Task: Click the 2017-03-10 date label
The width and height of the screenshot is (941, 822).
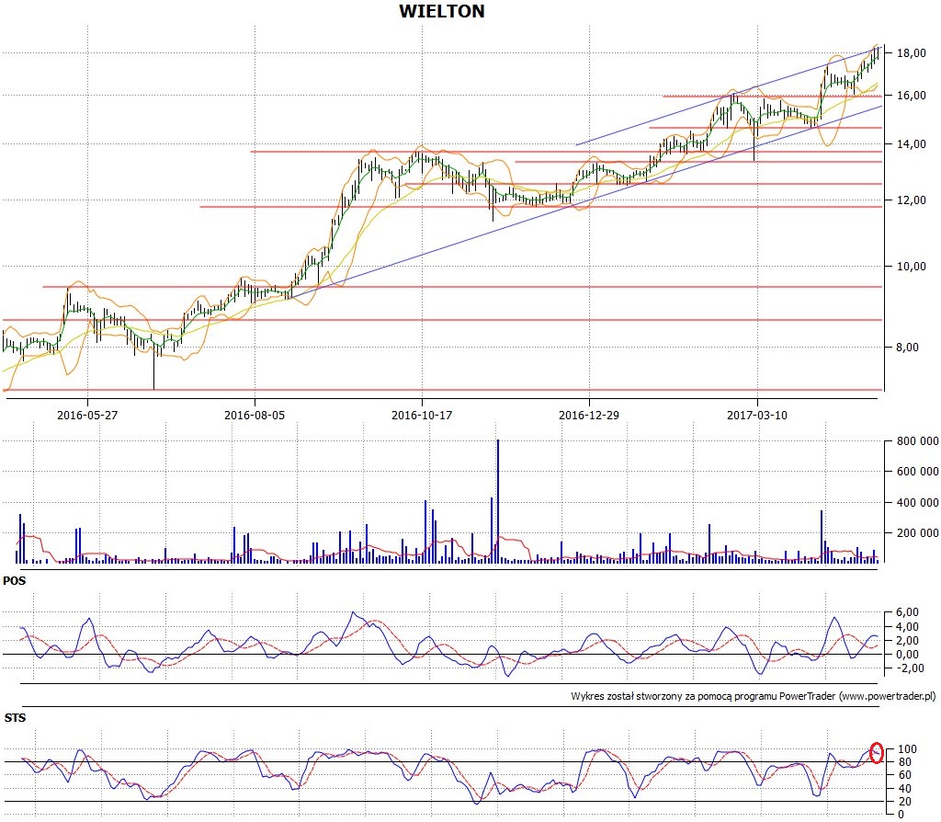Action: 757,415
